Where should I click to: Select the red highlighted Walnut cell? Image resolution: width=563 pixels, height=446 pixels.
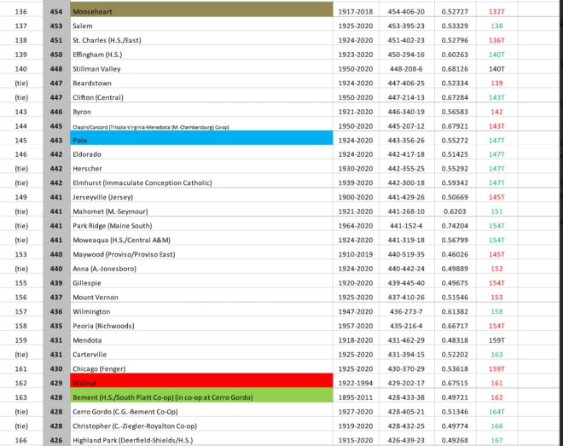201,380
